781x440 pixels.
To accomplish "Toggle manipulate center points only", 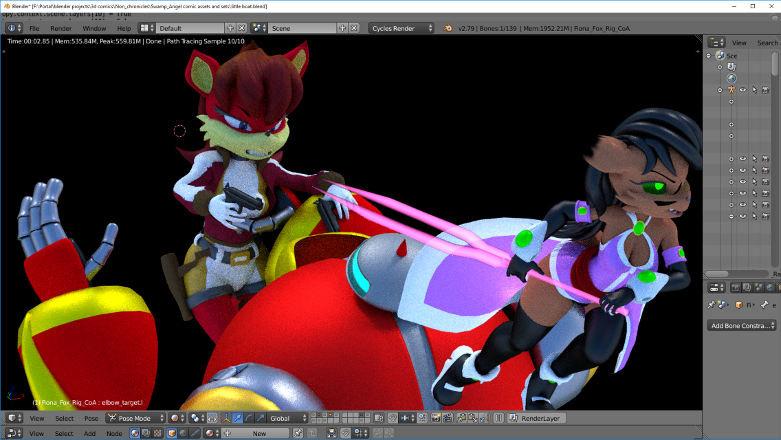I will (x=212, y=418).
